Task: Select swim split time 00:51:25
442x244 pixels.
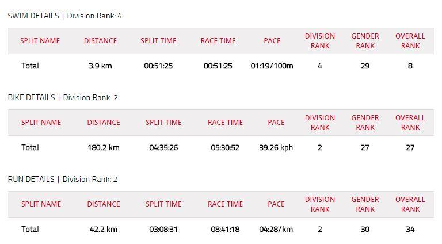Action: coord(158,66)
